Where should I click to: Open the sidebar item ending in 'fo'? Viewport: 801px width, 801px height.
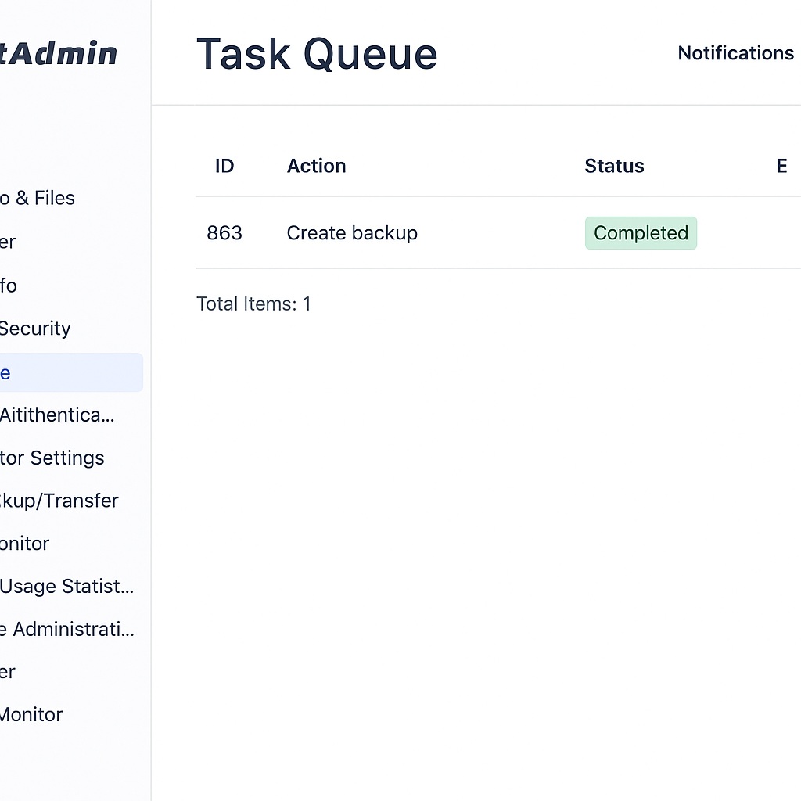[9, 286]
